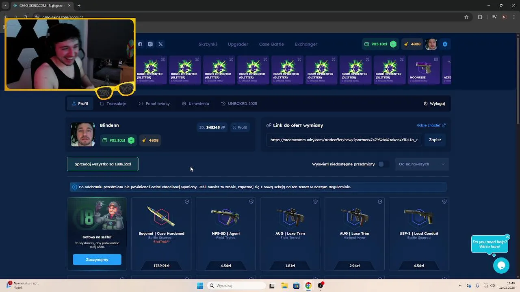Open Chrome's tab search dropdown arrow

point(5,5)
